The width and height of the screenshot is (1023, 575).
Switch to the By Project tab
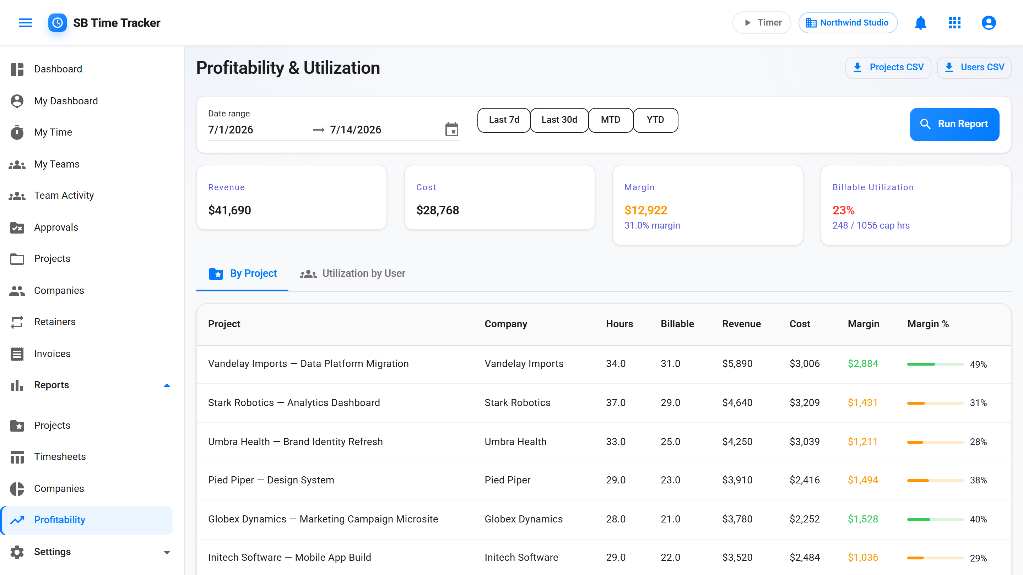(x=242, y=273)
